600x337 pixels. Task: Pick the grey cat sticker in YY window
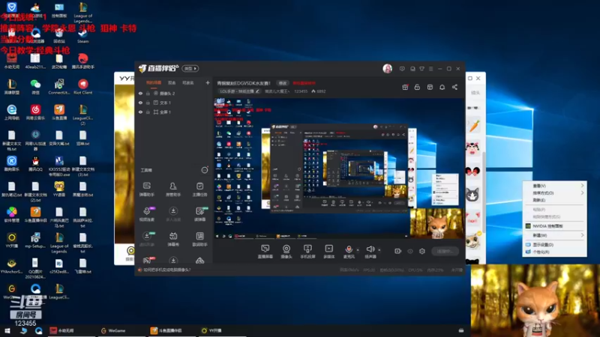(472, 195)
